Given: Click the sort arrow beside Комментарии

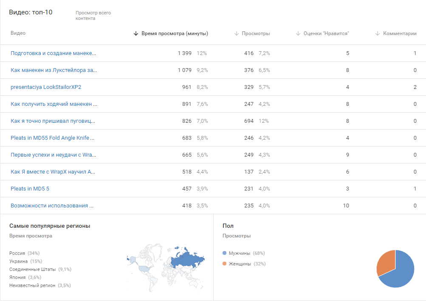Looking at the screenshot, I should (x=378, y=33).
